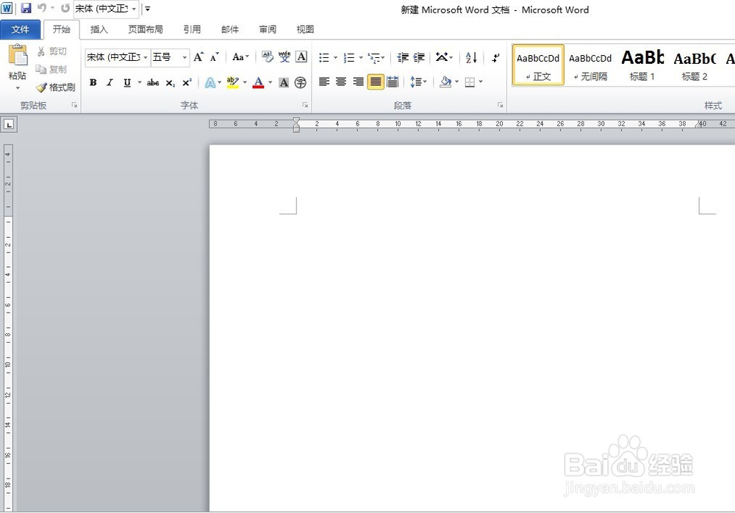Apply subscript formatting x₂

coord(171,83)
